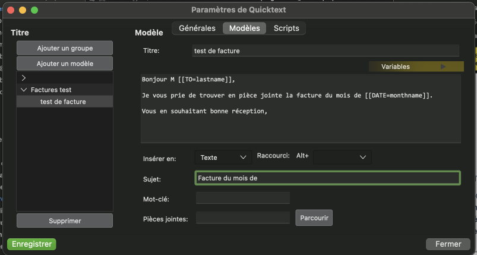Click the Mot-clé input field
This screenshot has width=477, height=255.
pyautogui.click(x=242, y=198)
